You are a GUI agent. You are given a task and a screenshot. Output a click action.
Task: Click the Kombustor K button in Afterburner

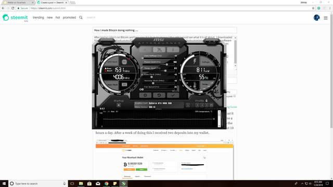pos(145,50)
